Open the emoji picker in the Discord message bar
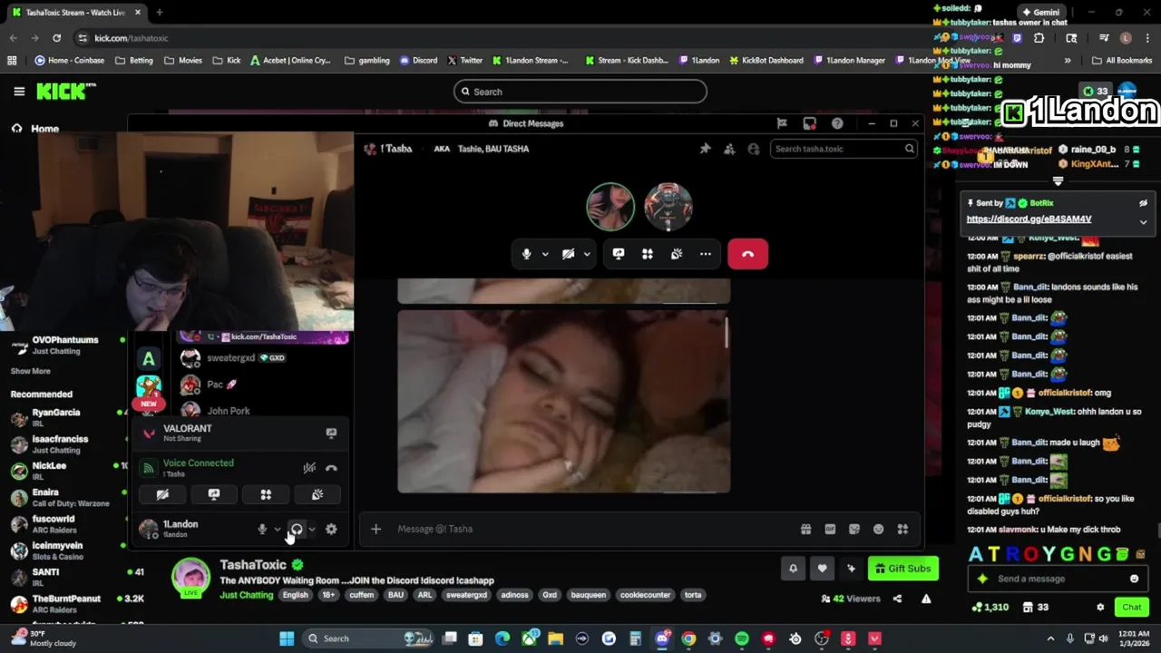This screenshot has width=1161, height=653. pos(878,529)
